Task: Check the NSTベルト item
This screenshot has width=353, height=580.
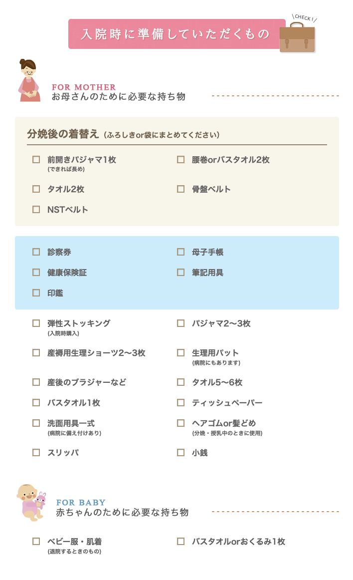Action: pyautogui.click(x=36, y=209)
